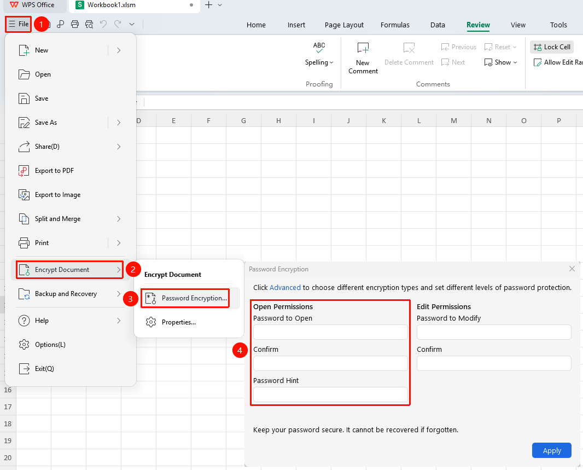
Task: Expand the Print submenu arrow in File menu
Action: point(119,243)
